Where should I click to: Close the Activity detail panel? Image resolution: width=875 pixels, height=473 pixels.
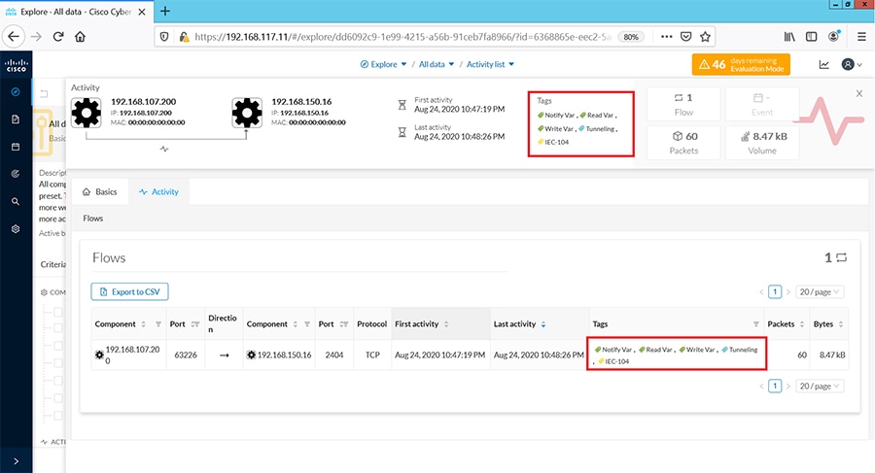tap(859, 93)
